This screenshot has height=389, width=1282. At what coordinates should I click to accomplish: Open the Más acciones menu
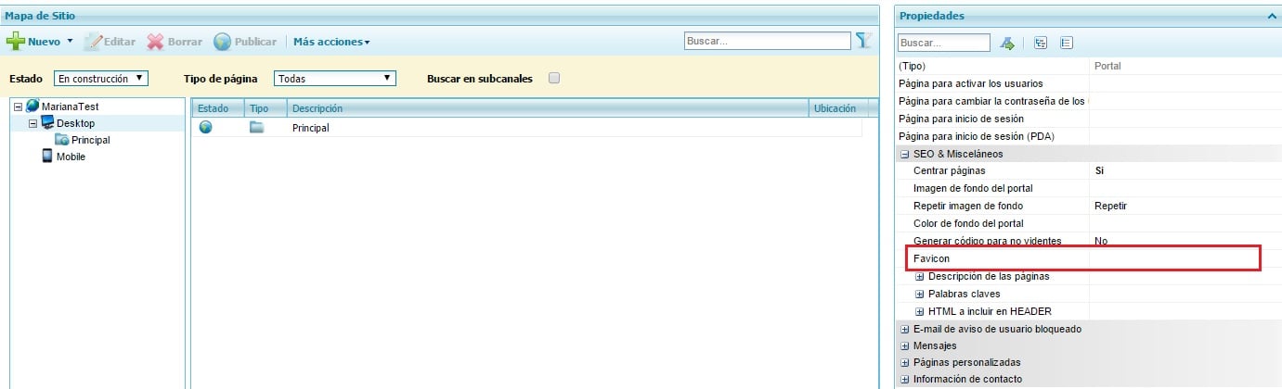pos(331,42)
